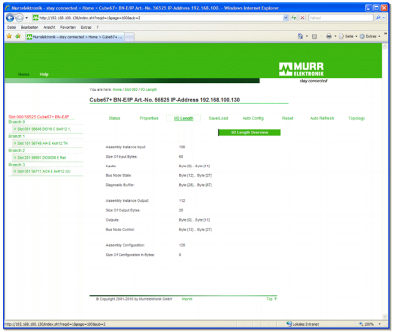394x332 pixels.
Task: Open the Extras toolbar gear menu
Action: [370, 37]
